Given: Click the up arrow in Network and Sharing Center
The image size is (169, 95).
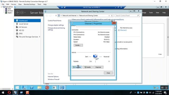Looking at the screenshot, I should pos(56,16).
